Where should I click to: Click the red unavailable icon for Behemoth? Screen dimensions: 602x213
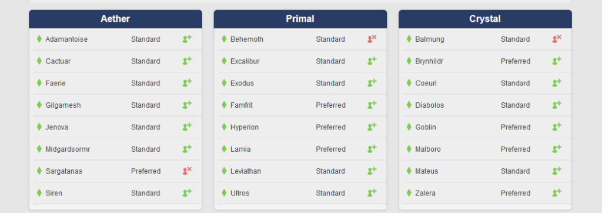372,39
